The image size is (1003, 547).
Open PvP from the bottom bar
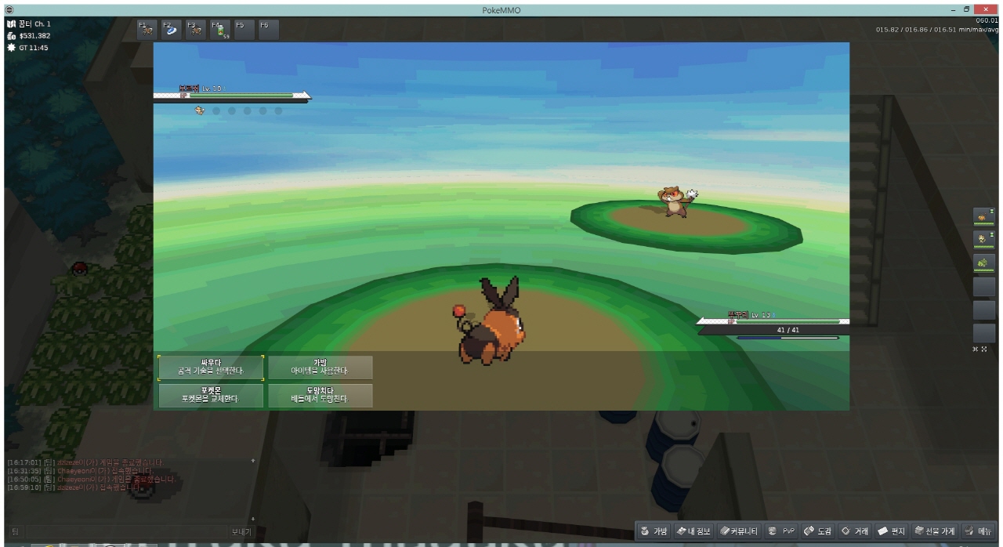click(782, 531)
